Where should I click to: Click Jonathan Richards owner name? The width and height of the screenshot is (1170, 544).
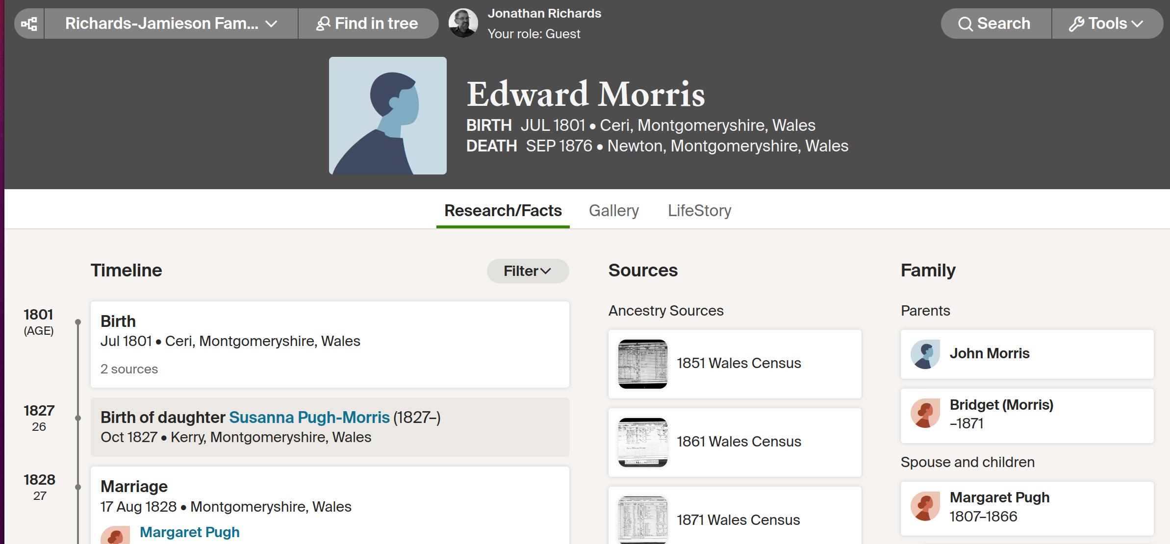[544, 14]
